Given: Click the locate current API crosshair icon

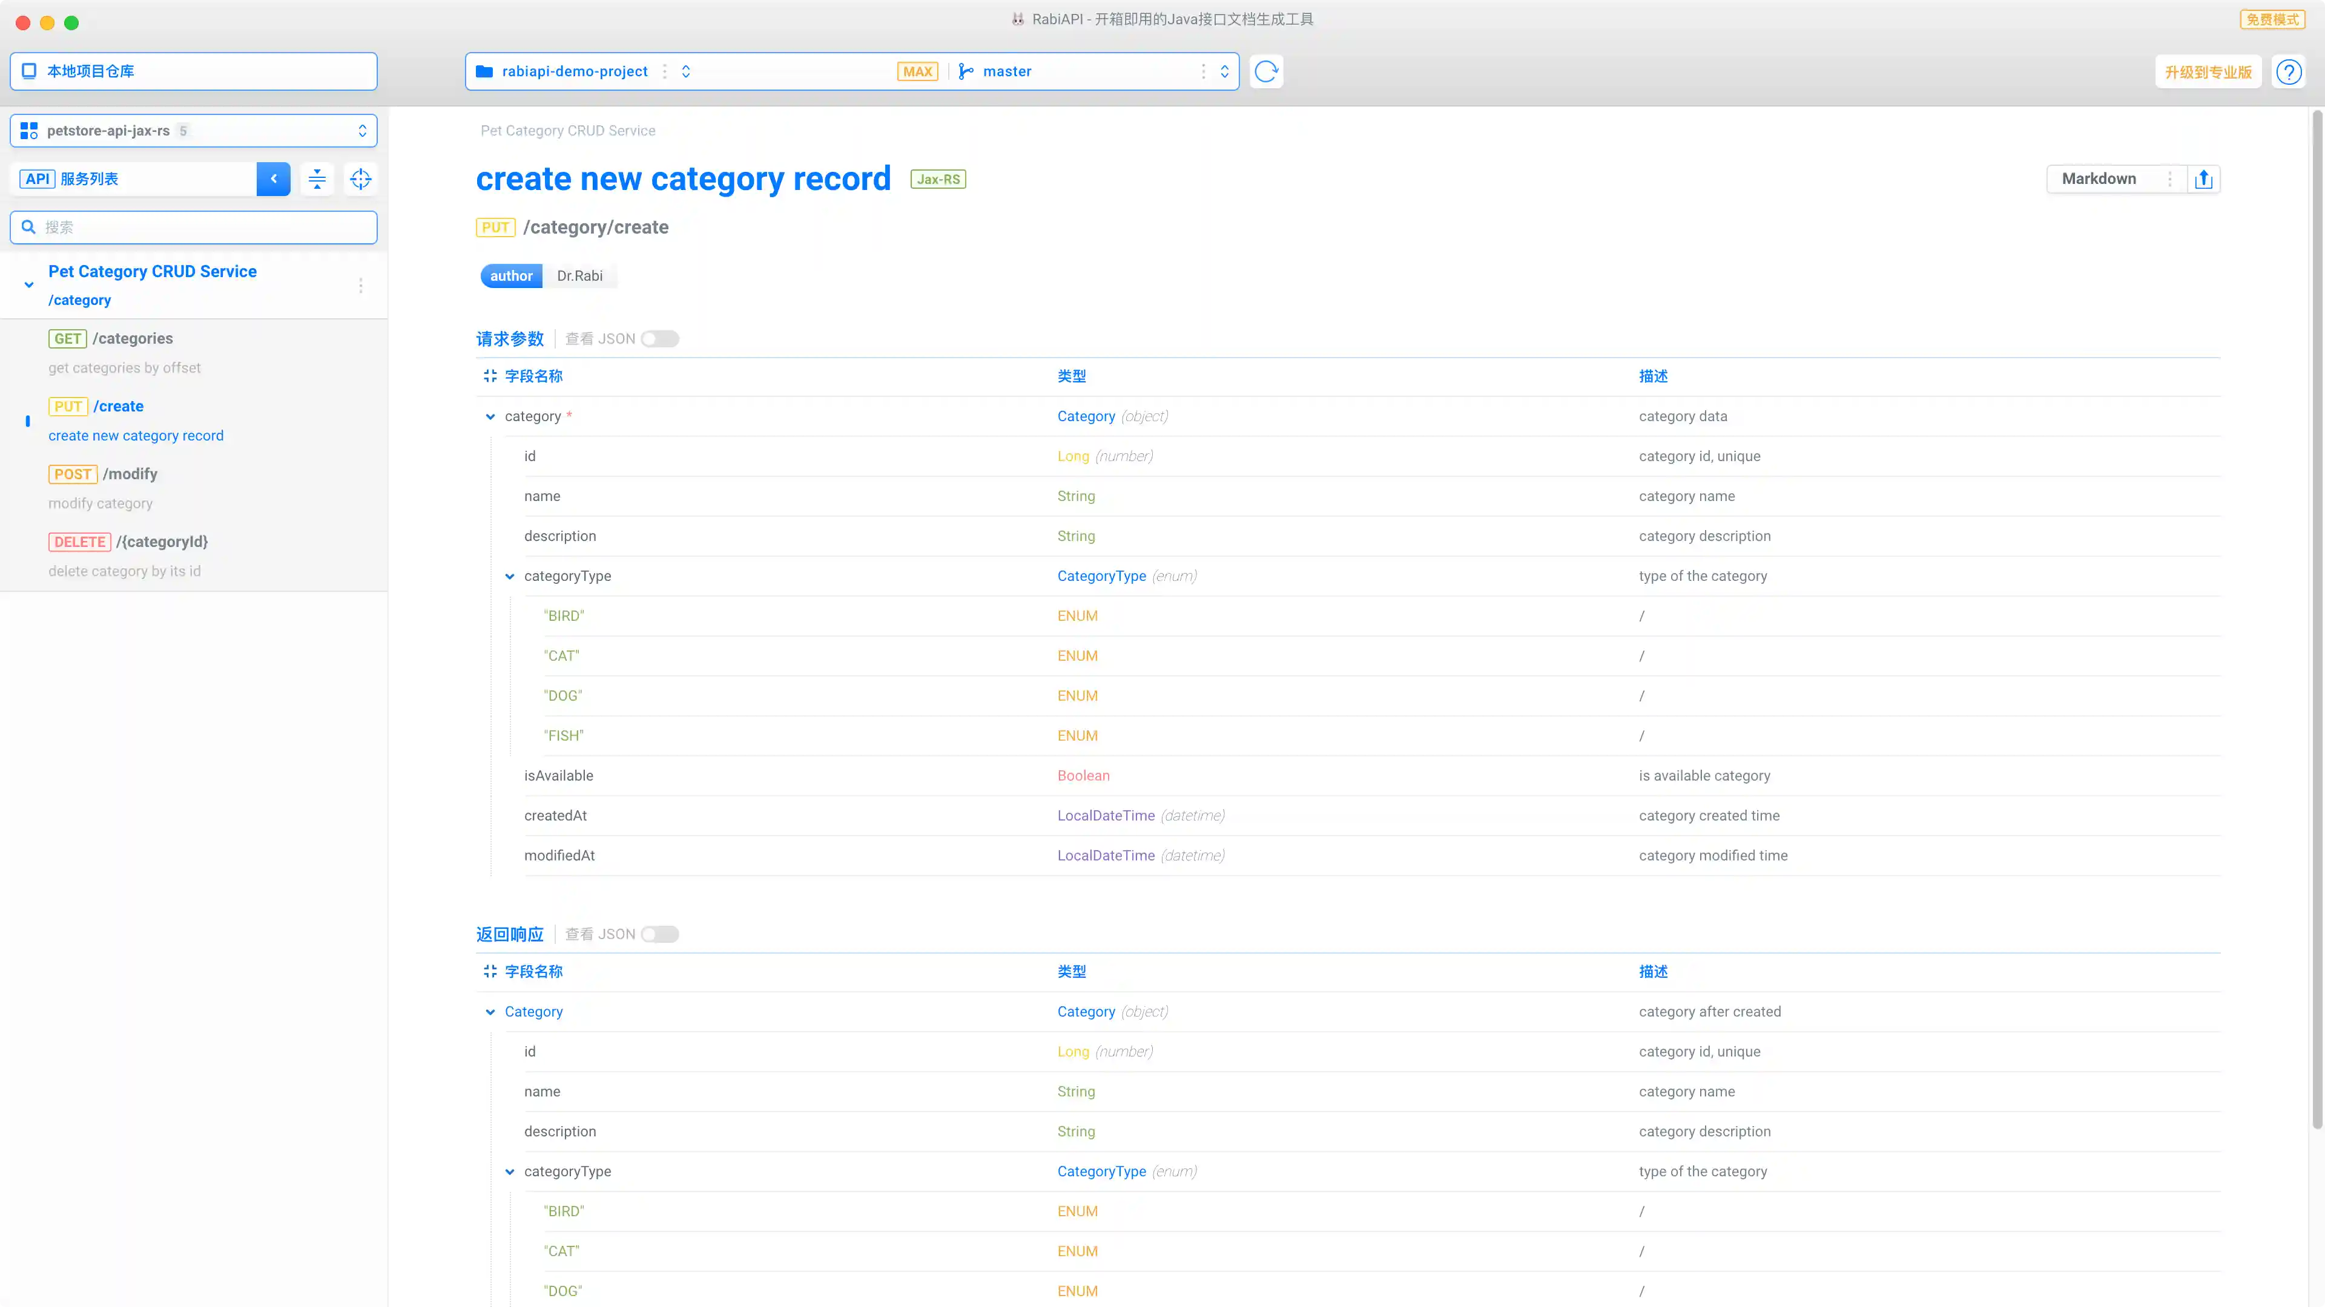Looking at the screenshot, I should 360,179.
